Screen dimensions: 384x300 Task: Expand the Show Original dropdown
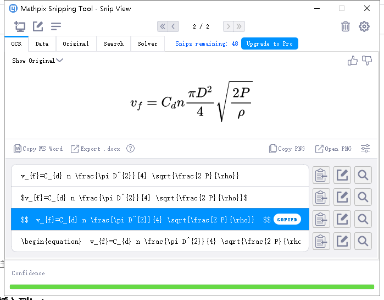click(x=38, y=61)
